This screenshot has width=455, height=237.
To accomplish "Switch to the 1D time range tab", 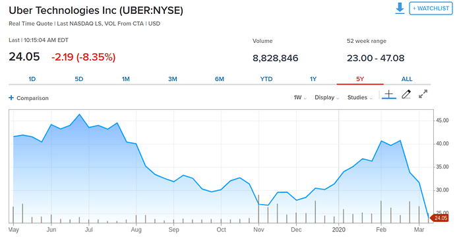I will 32,79.
